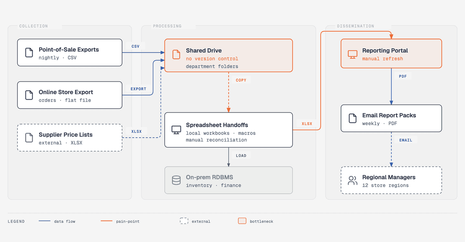
Task: Click the Supplier Price Lists file icon
Action: point(29,138)
